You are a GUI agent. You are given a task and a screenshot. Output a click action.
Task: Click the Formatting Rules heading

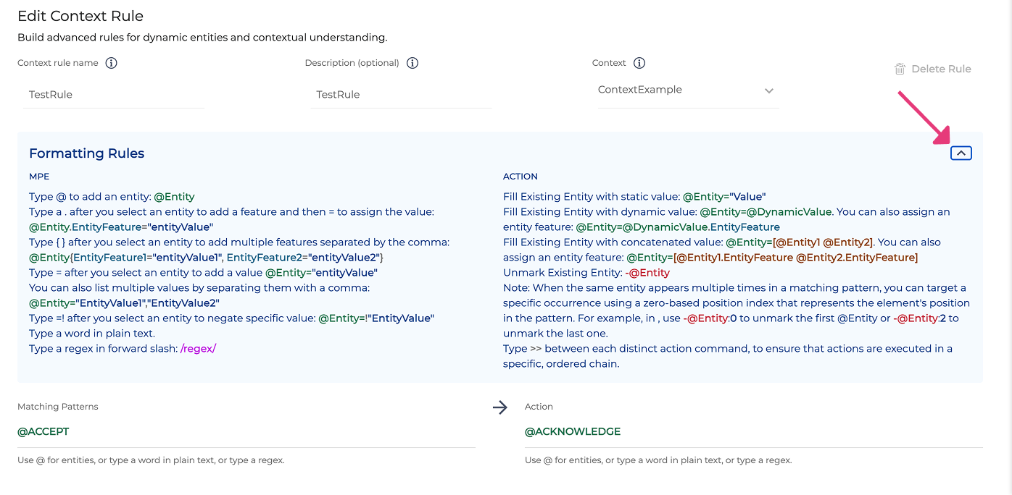tap(87, 153)
